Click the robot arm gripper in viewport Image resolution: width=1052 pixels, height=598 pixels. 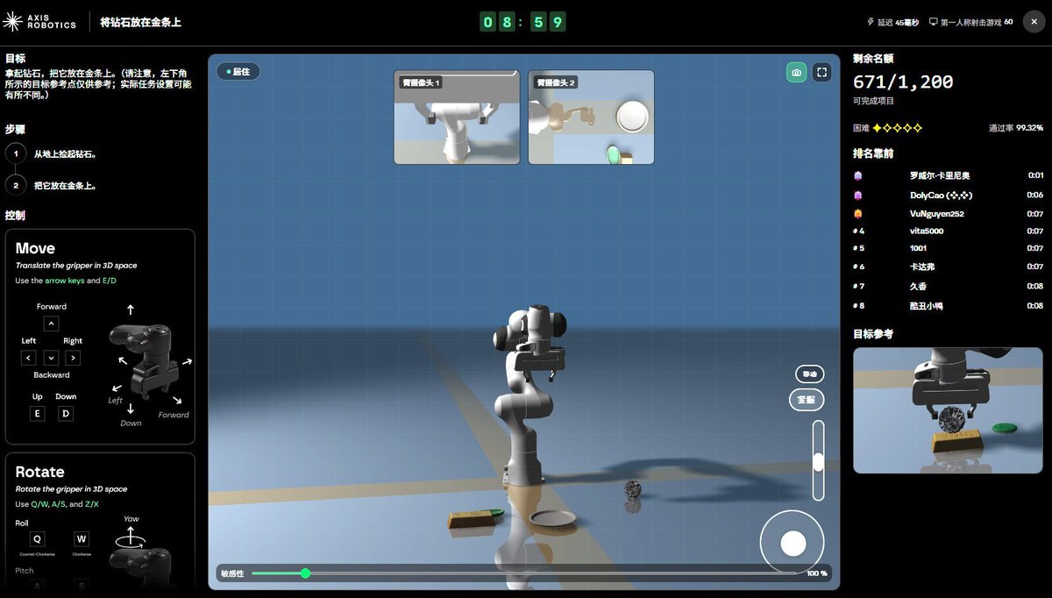(x=536, y=362)
